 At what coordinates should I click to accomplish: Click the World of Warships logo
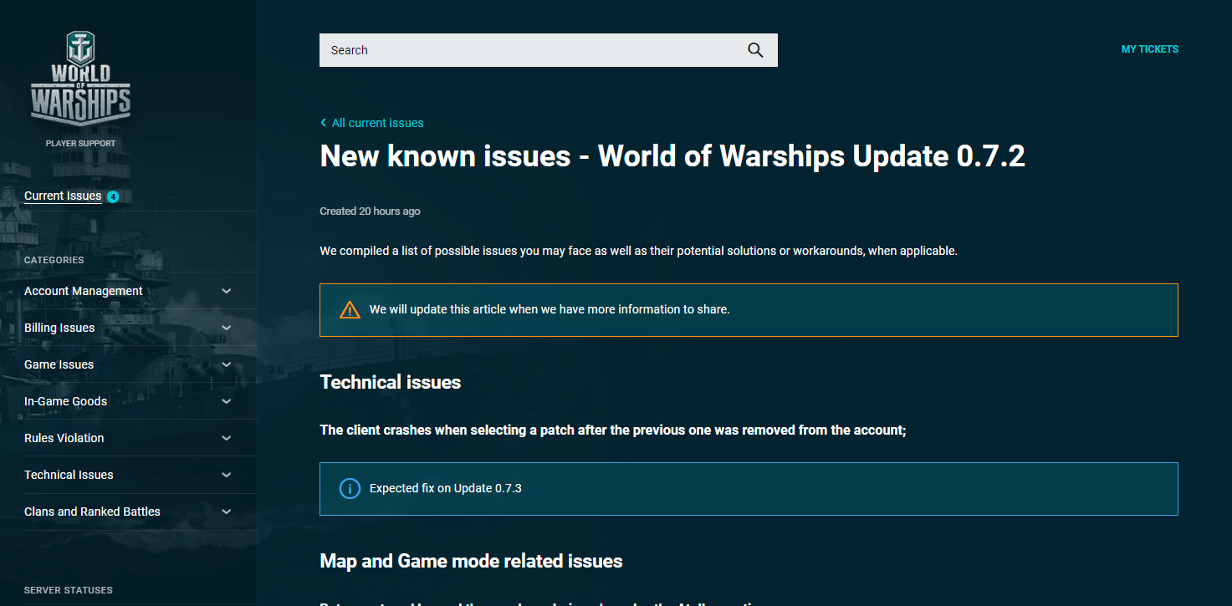tap(80, 77)
